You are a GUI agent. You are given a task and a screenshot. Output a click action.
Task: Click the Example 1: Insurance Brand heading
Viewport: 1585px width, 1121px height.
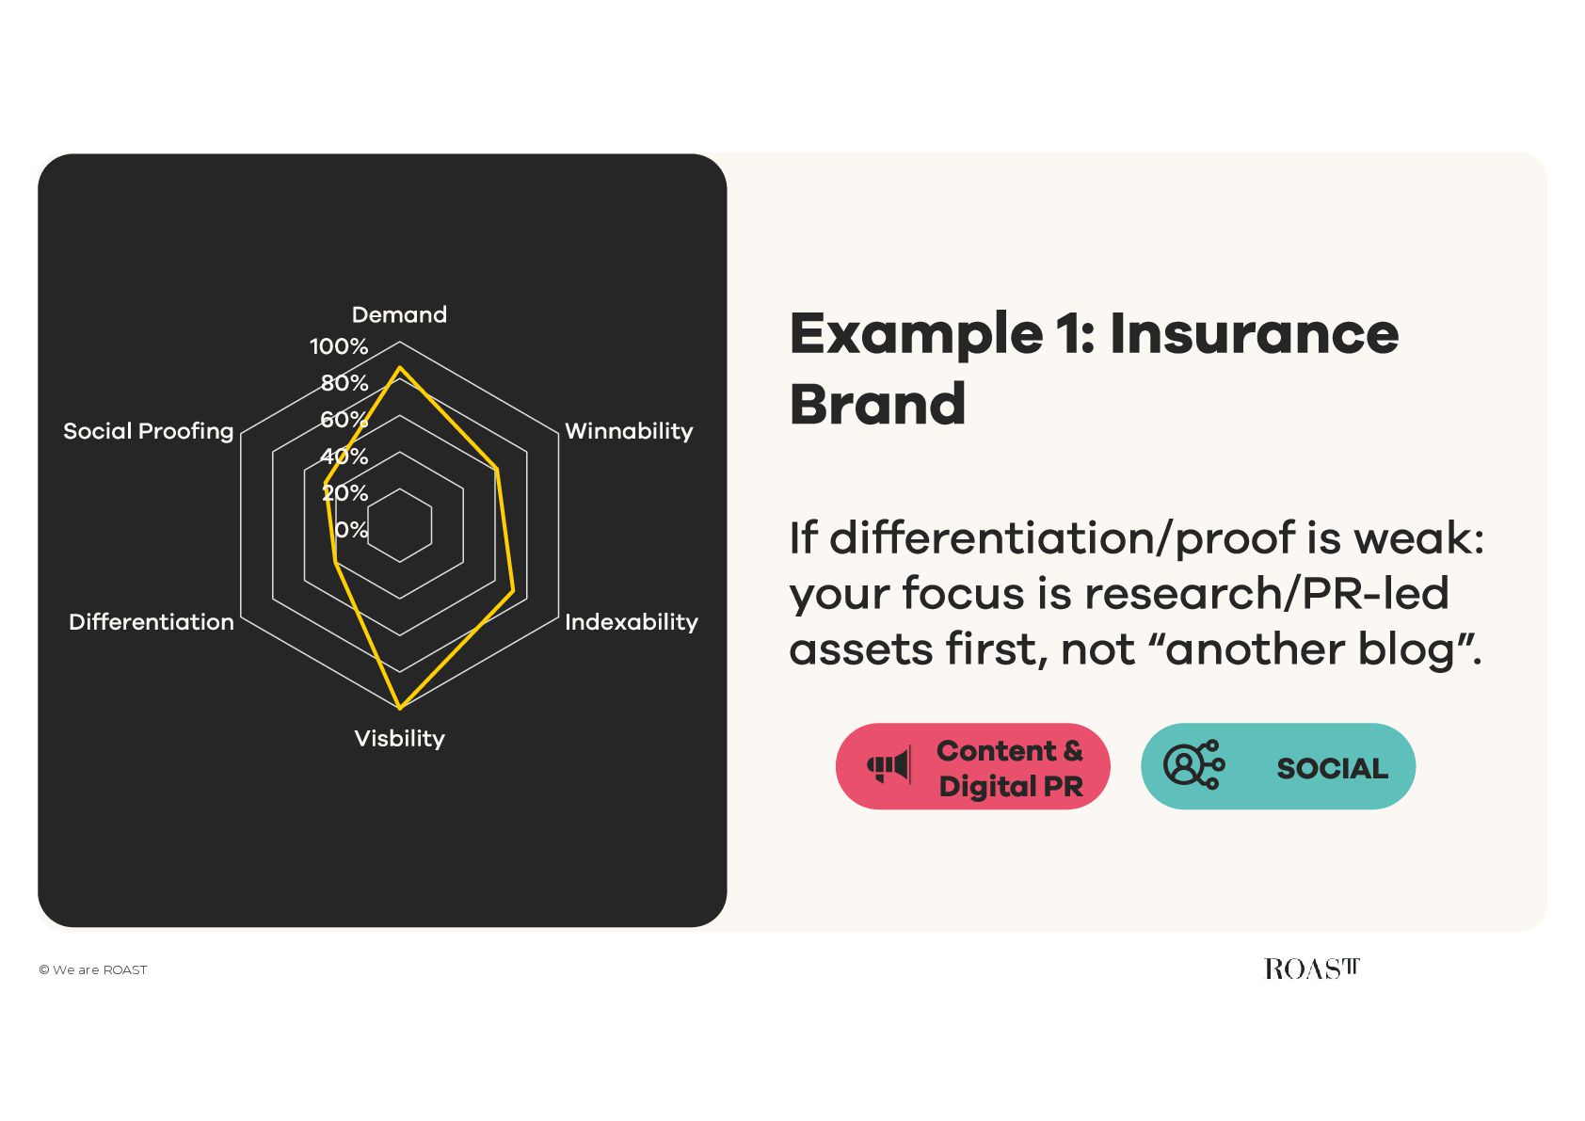tap(1094, 368)
